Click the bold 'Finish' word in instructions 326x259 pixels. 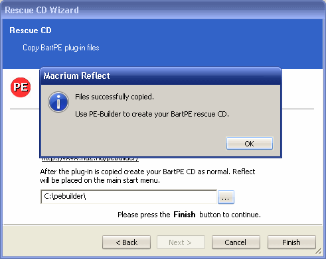(185, 215)
